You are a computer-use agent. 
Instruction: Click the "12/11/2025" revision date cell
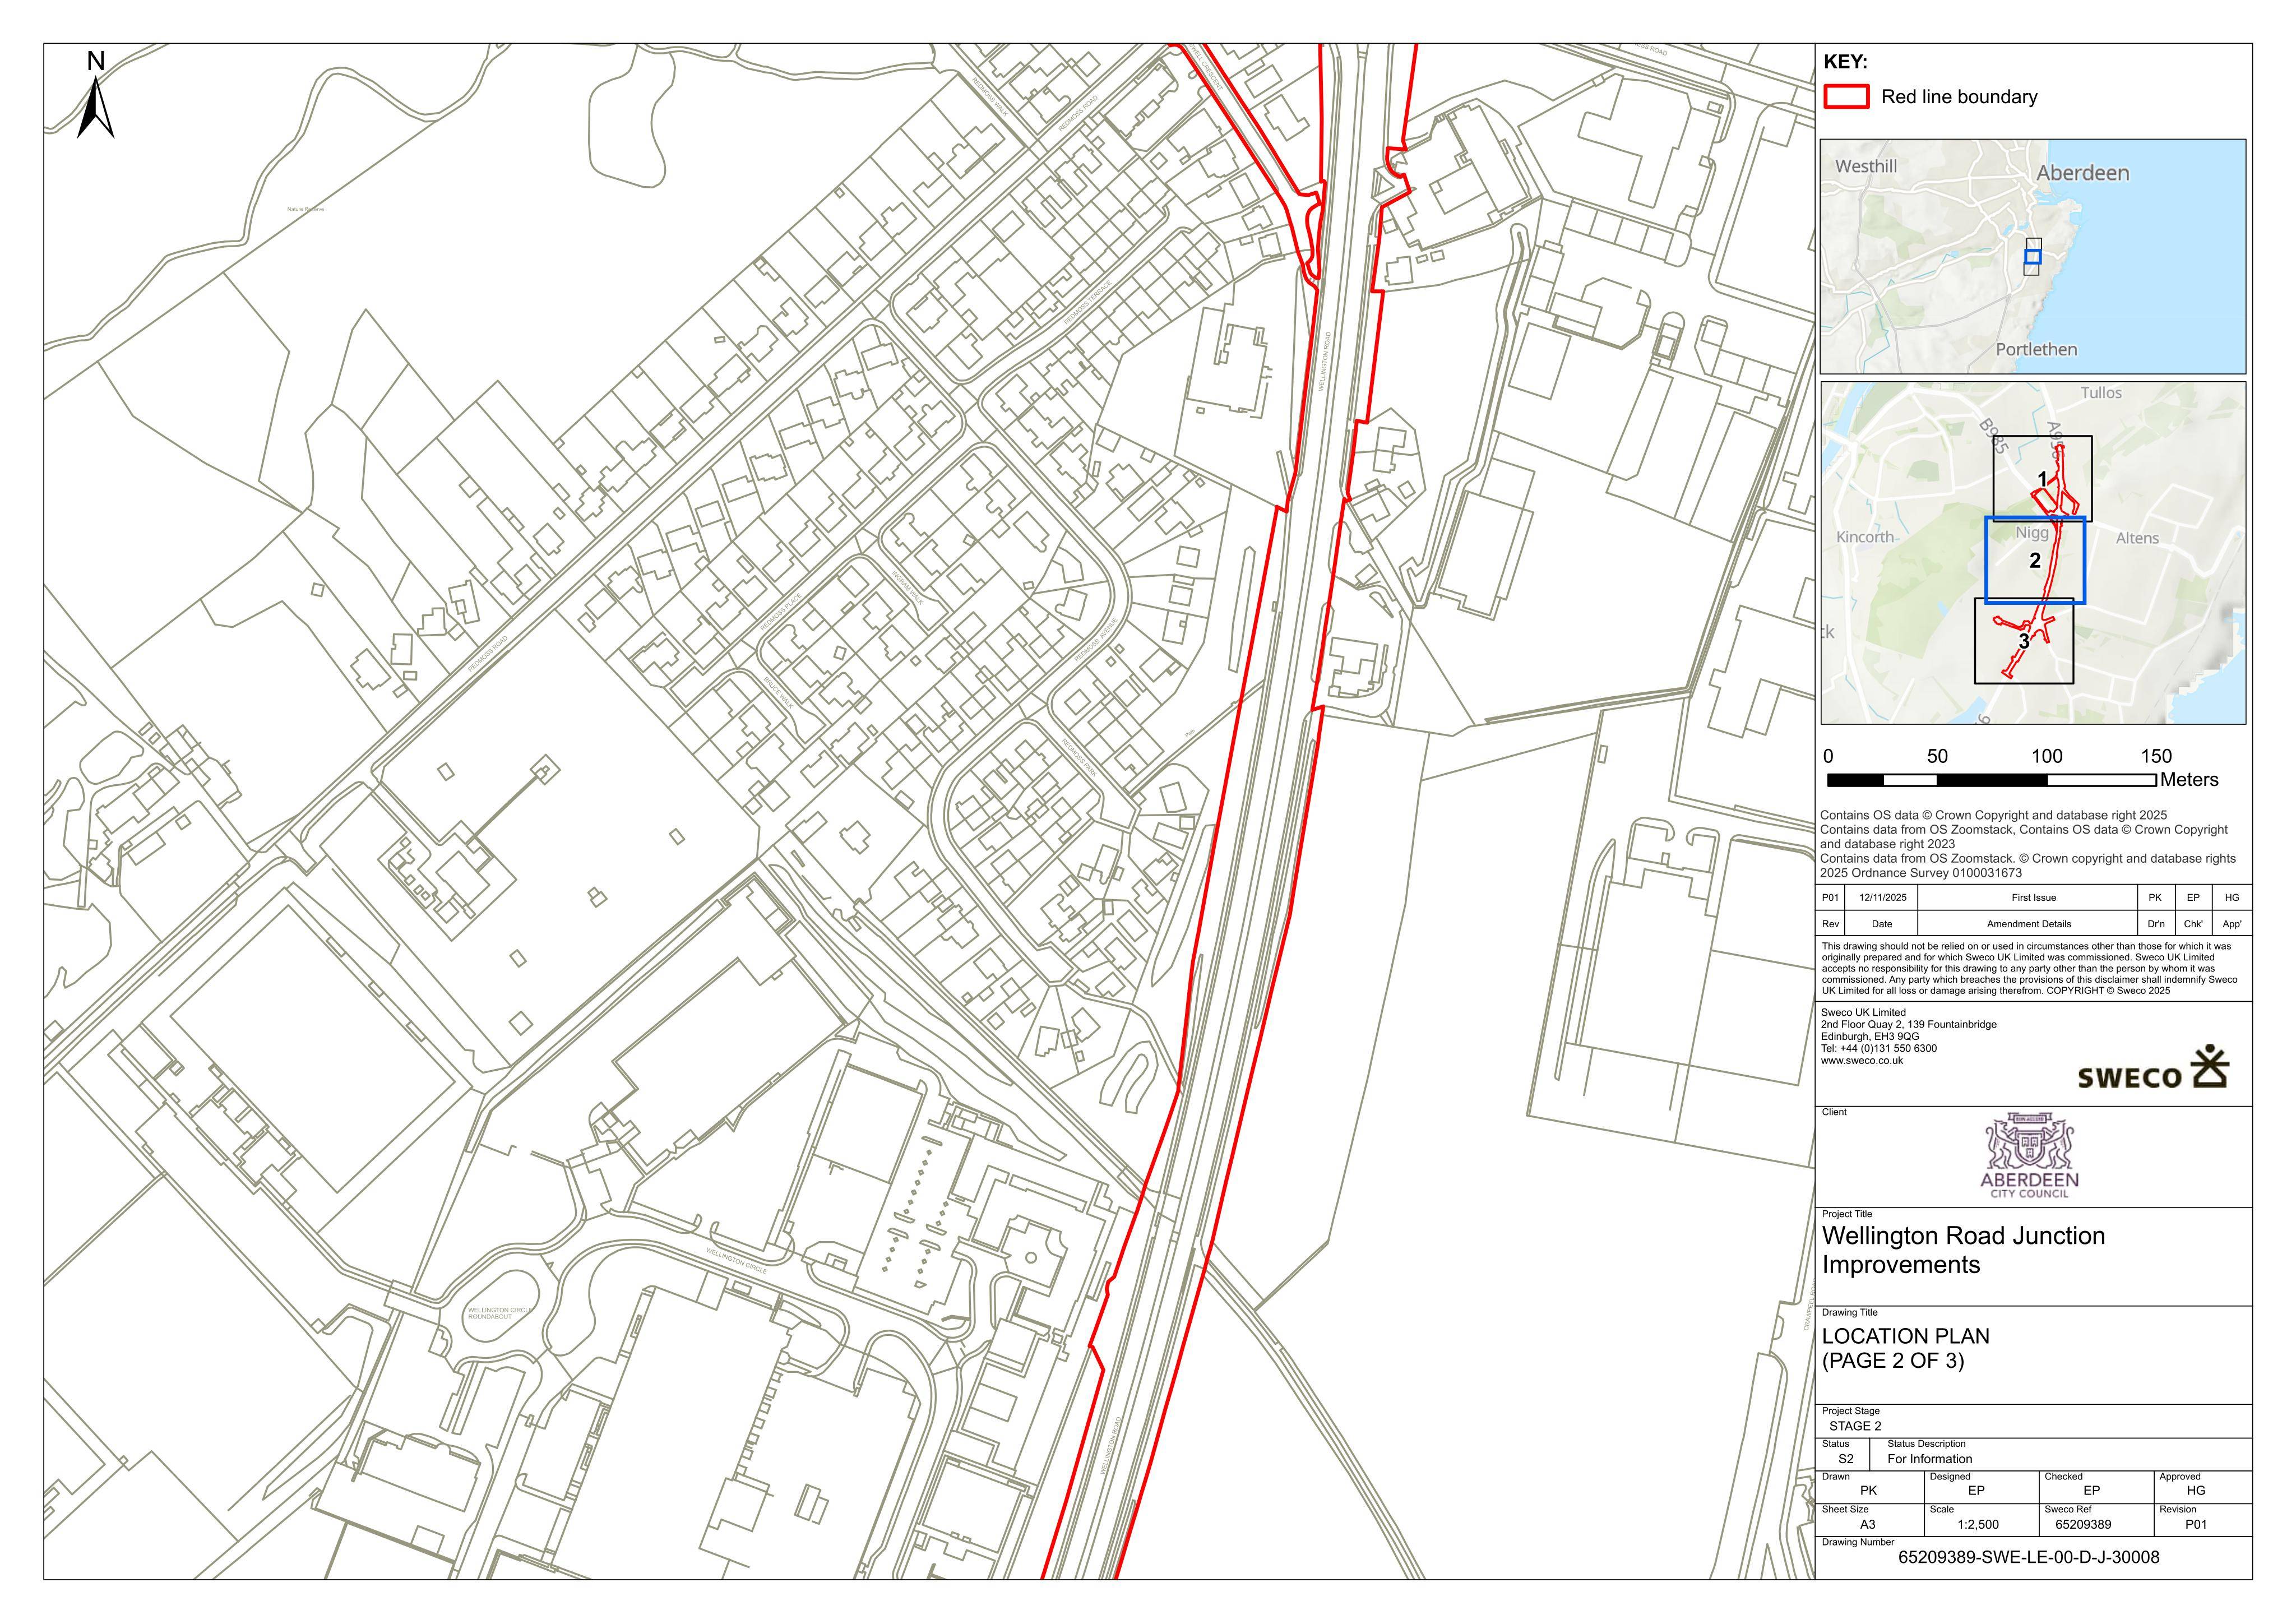[x=1882, y=898]
